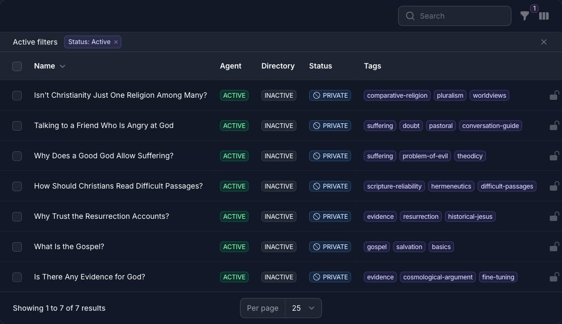Sort by Name column chevron

62,66
